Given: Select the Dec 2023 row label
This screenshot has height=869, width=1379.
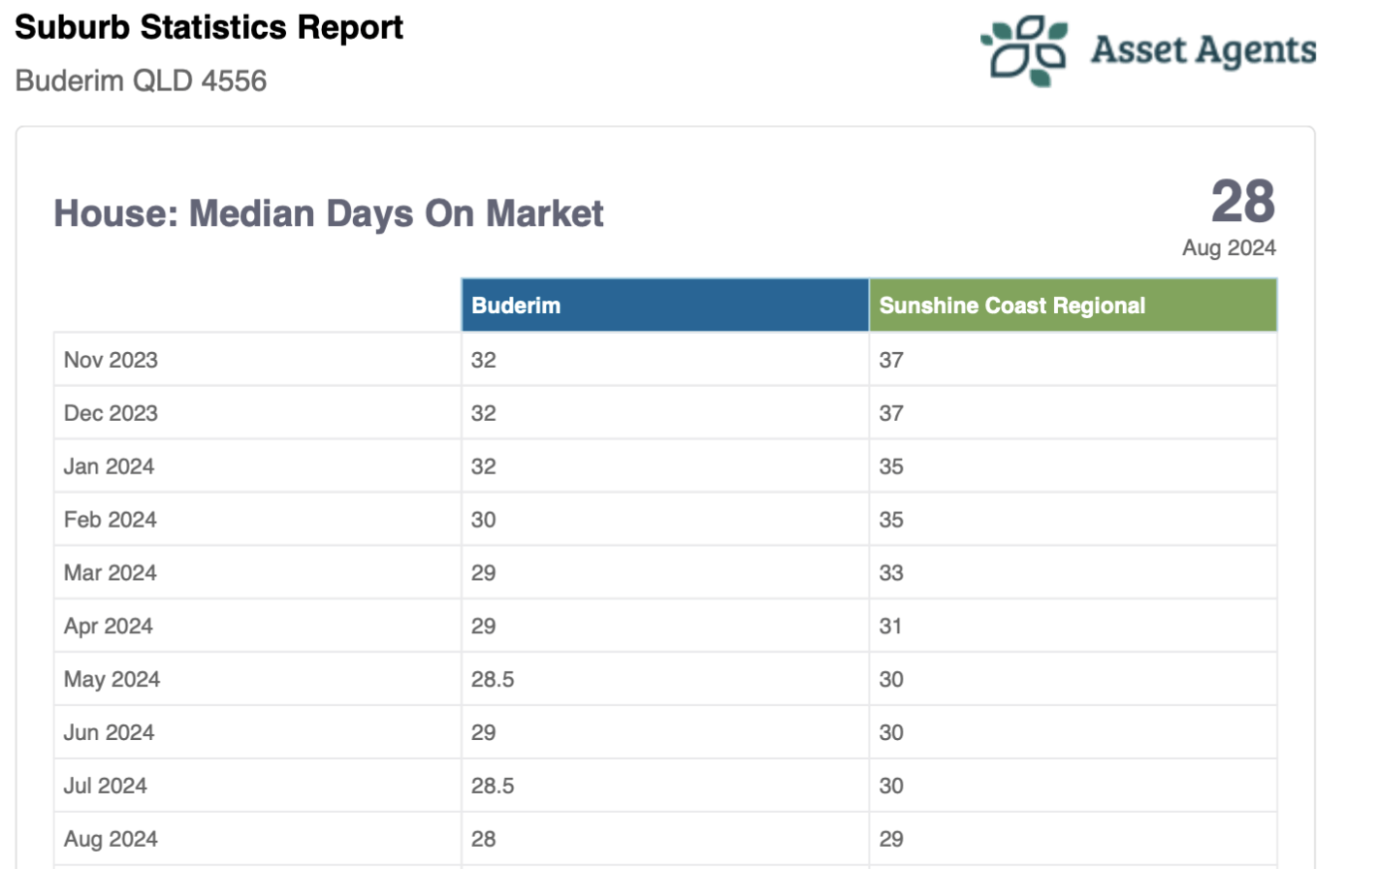Looking at the screenshot, I should coord(111,413).
